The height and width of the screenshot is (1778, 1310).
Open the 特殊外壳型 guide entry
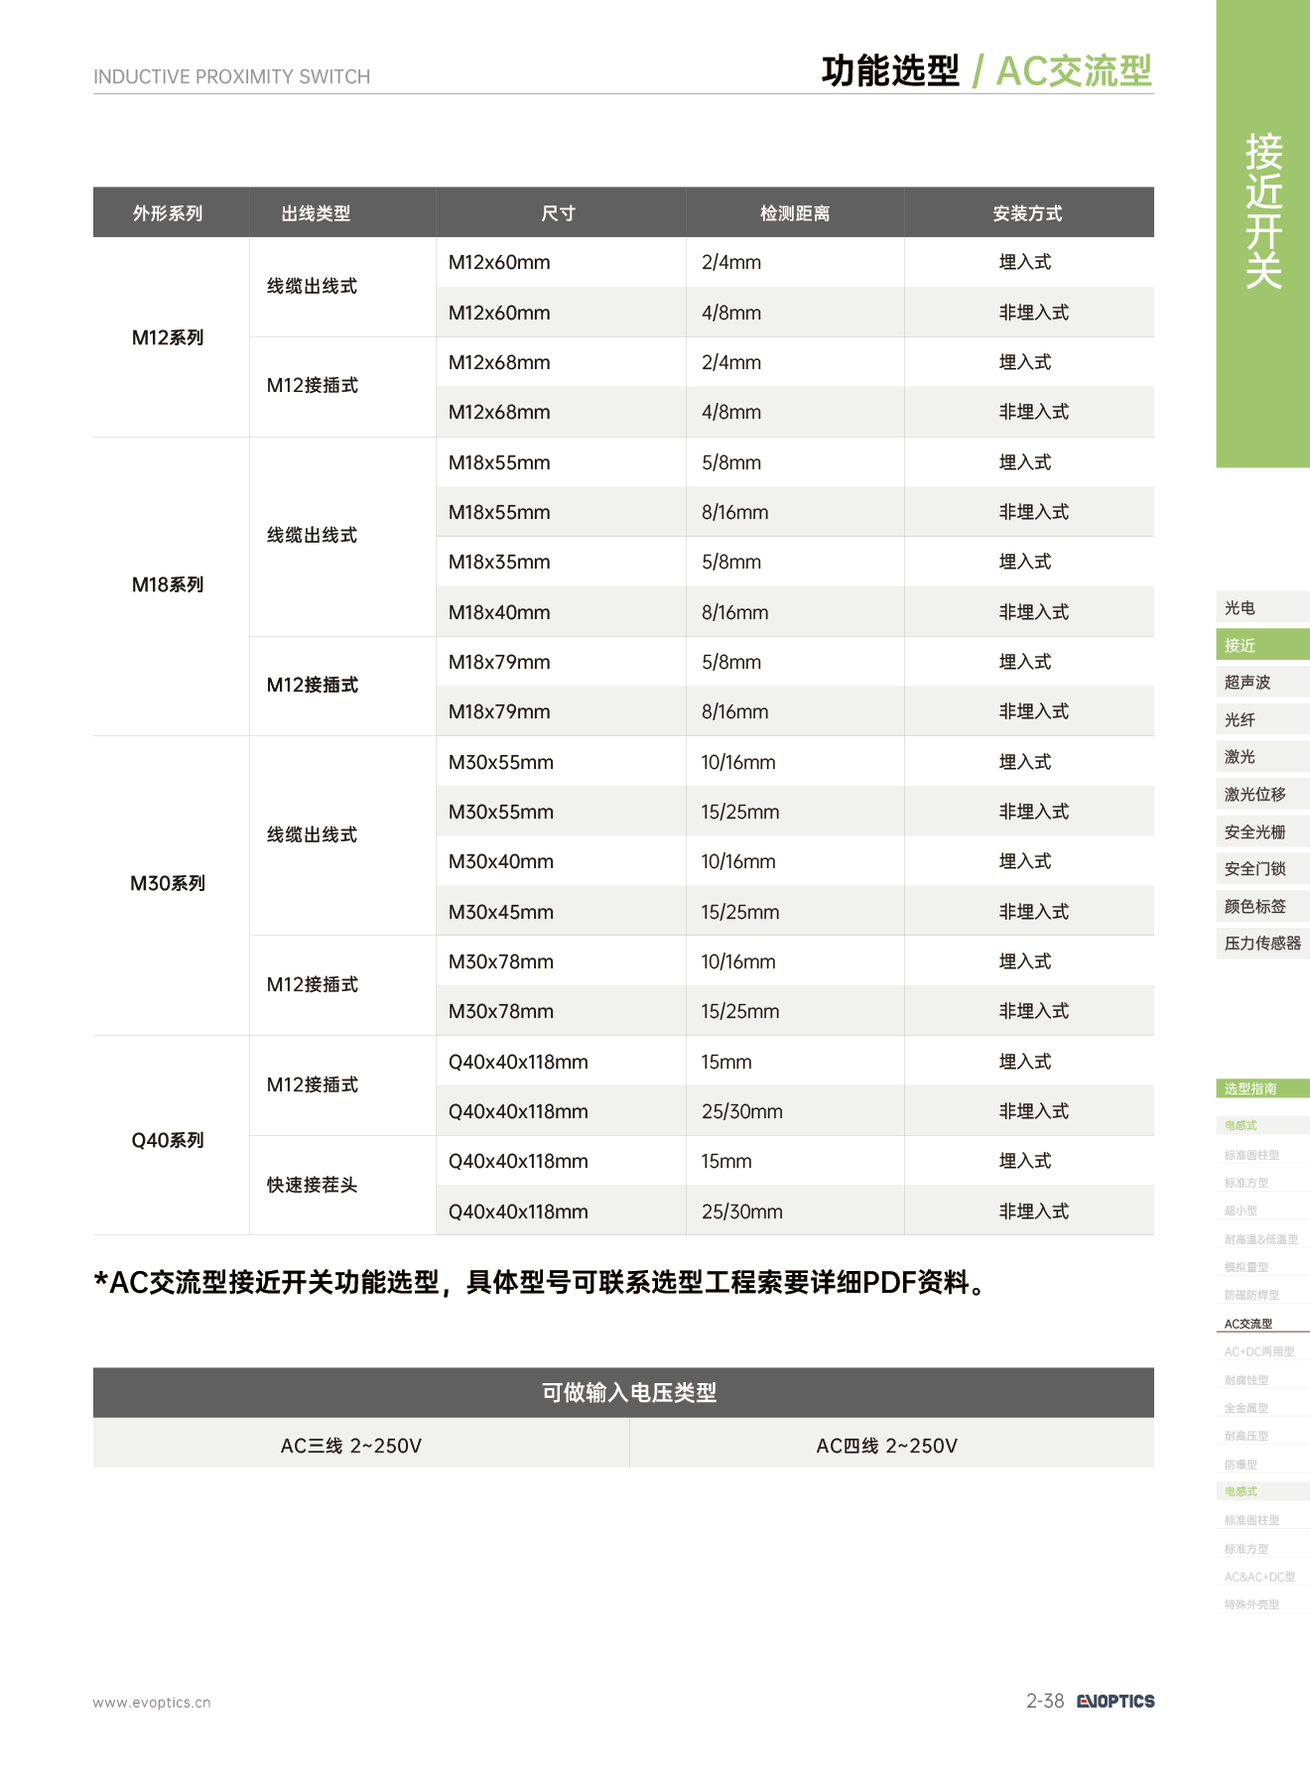click(1251, 1604)
